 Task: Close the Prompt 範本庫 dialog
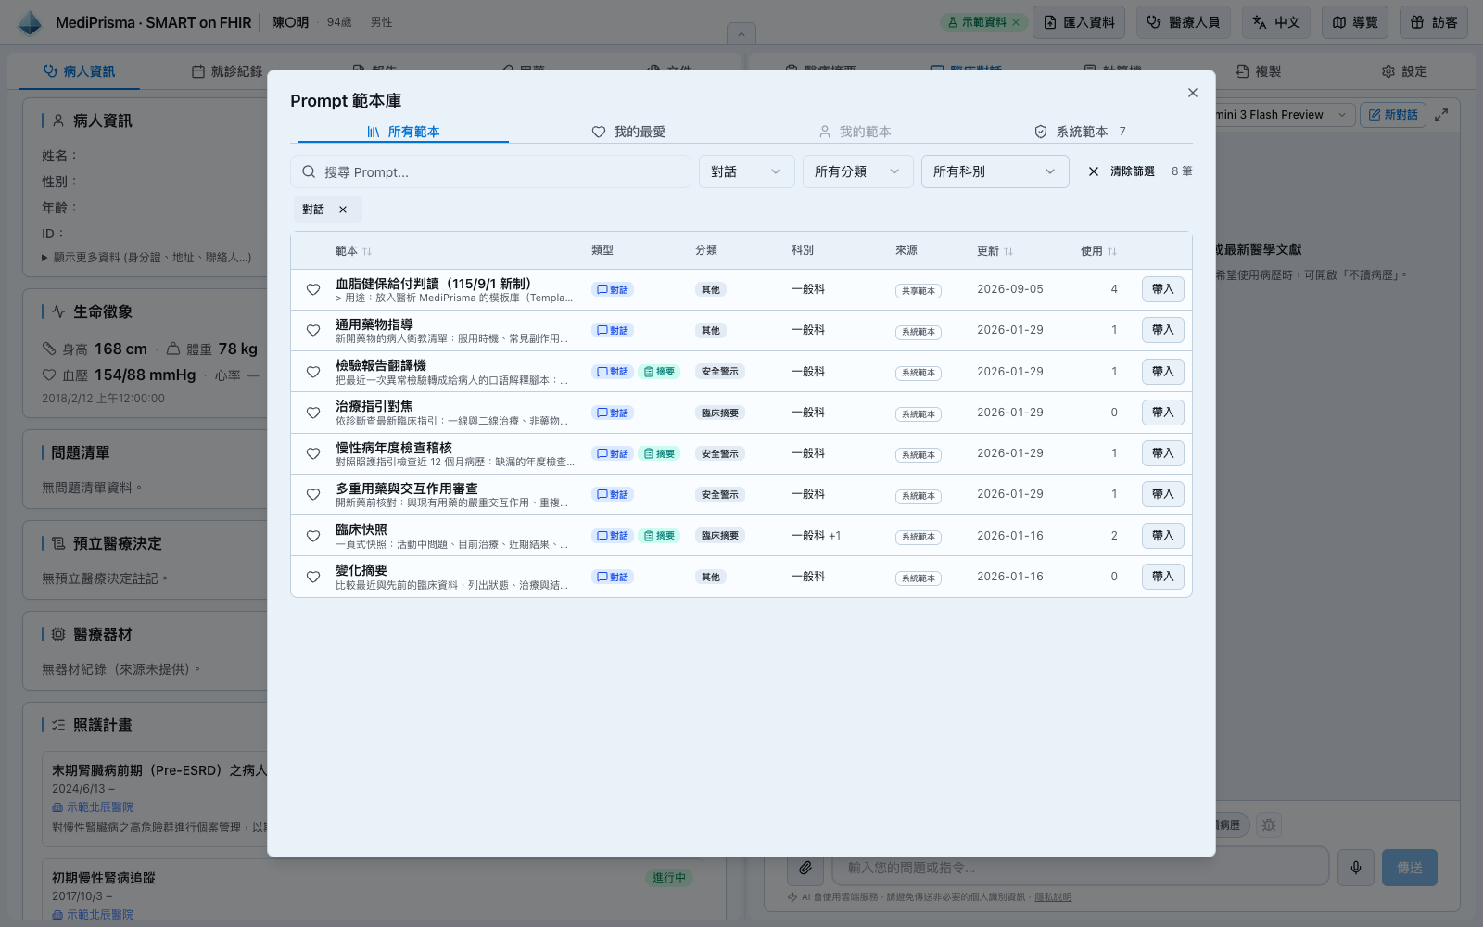(1193, 93)
